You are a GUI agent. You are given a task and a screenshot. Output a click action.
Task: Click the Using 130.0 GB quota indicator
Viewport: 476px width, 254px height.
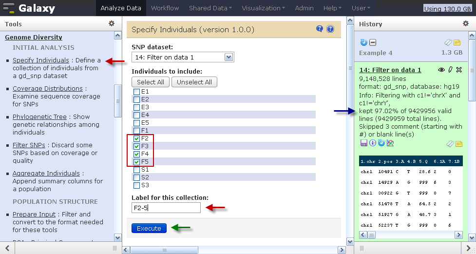447,9
